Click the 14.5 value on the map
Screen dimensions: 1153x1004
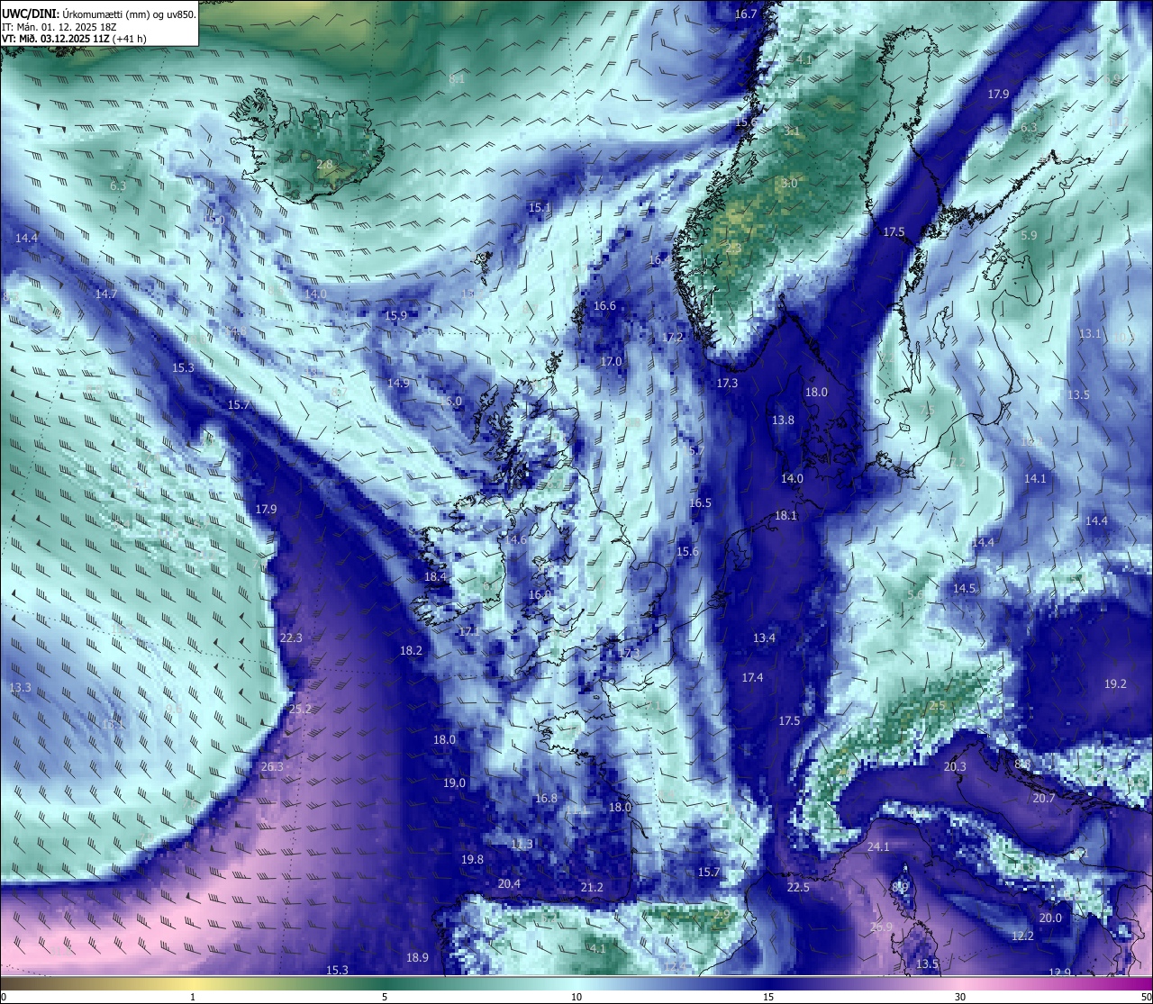point(965,589)
